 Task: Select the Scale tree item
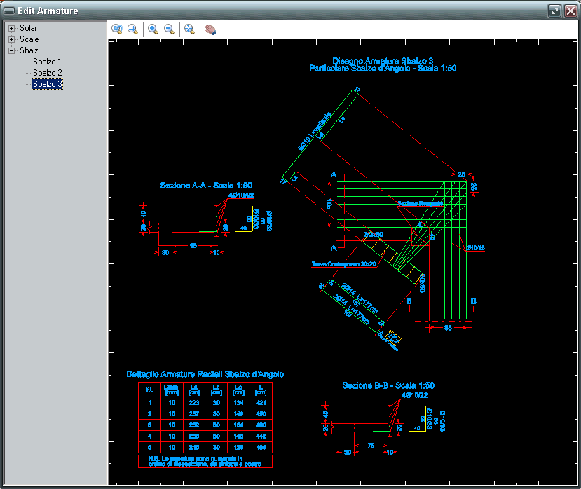point(29,39)
